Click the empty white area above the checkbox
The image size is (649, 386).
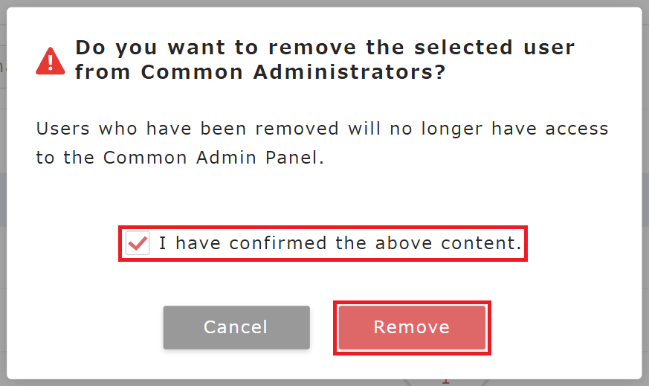(x=324, y=197)
